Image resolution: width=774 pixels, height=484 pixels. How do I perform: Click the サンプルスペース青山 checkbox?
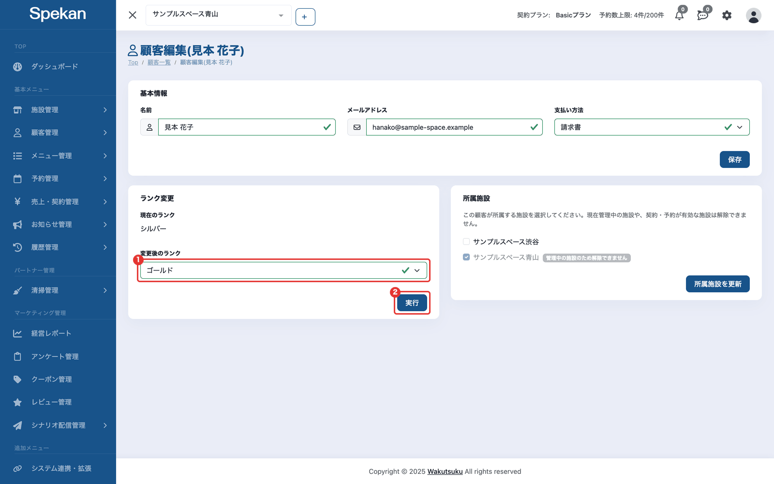point(466,257)
